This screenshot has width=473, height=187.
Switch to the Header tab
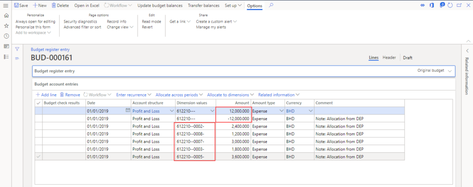[389, 58]
